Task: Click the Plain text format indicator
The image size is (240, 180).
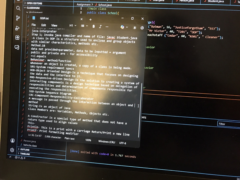Action: coord(70,139)
